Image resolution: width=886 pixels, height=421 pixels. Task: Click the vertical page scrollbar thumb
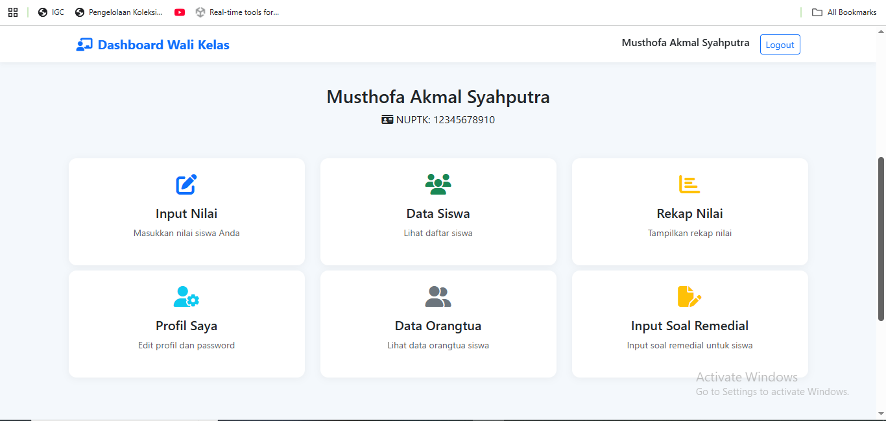(881, 238)
